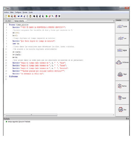Insert a Si-Entonces block from panel

[x=122, y=62]
